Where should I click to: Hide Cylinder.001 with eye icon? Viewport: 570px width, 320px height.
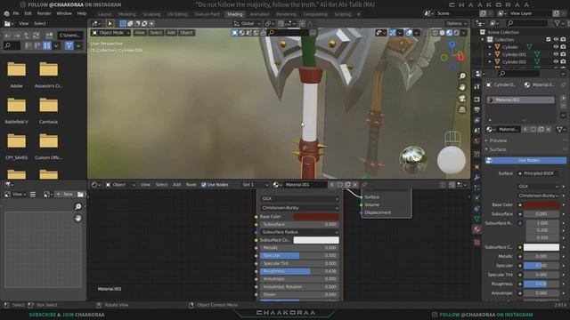point(556,54)
